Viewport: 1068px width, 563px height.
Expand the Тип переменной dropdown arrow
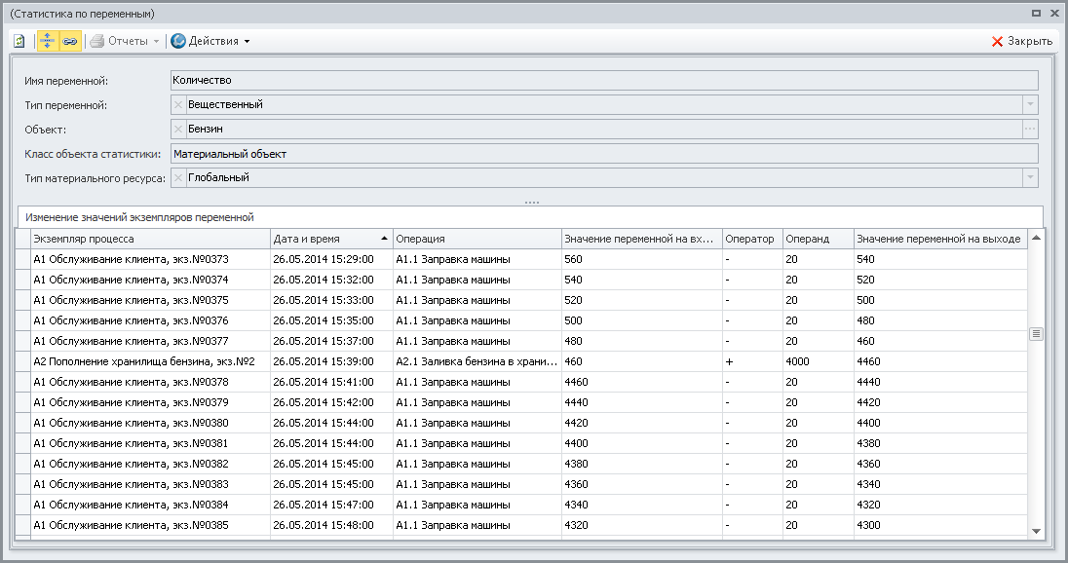(1030, 104)
